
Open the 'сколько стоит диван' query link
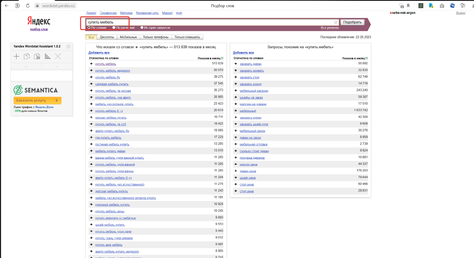[x=254, y=151]
